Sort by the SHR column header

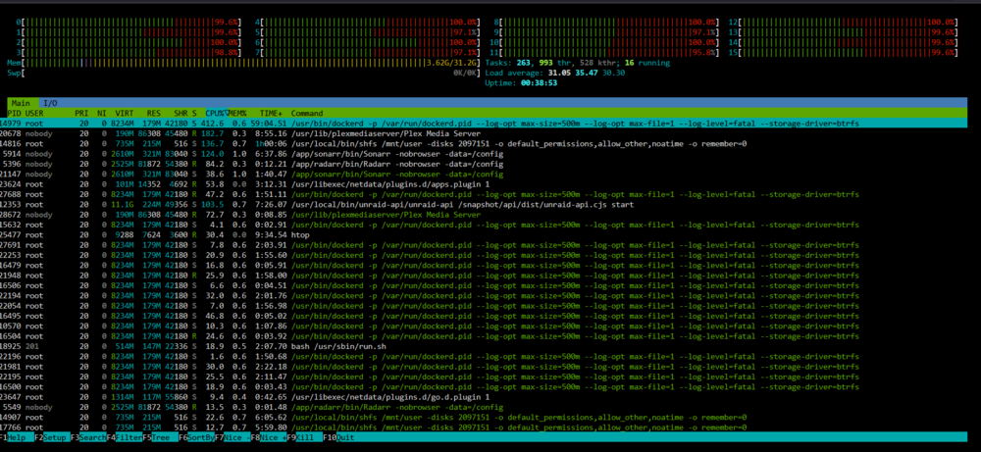point(181,113)
